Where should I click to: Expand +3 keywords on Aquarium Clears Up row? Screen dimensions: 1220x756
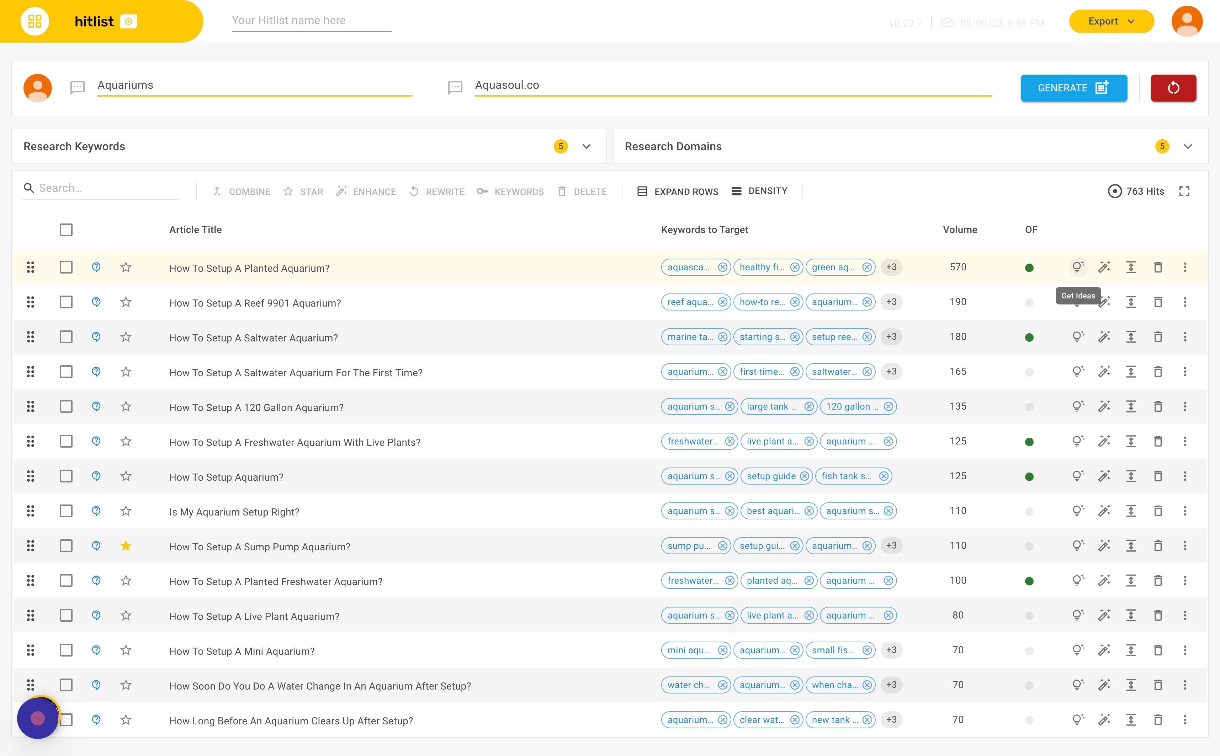point(891,719)
